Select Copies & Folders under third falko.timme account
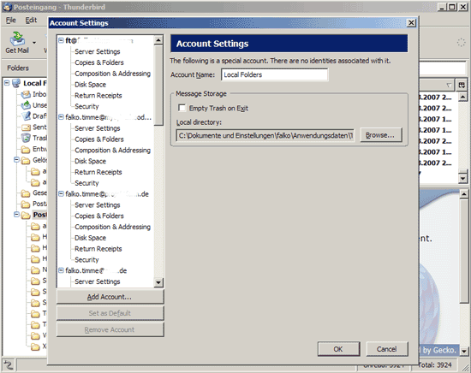This screenshot has width=471, height=373. [99, 216]
